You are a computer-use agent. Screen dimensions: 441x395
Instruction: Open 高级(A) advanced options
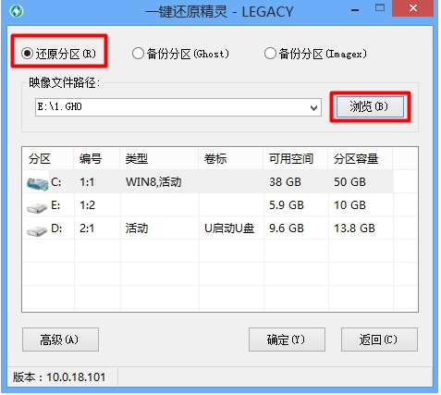[x=60, y=339]
